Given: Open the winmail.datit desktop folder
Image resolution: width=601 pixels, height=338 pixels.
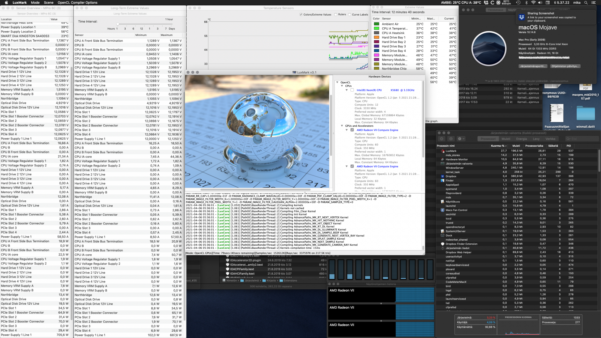Looking at the screenshot, I should (585, 117).
